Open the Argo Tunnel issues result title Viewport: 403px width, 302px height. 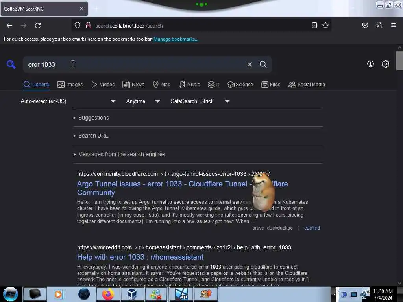tap(165, 188)
